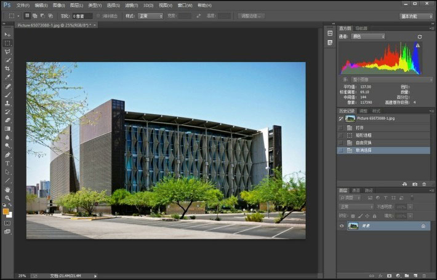This screenshot has width=437, height=280.
Task: Create new document from current state
Action: (404, 184)
